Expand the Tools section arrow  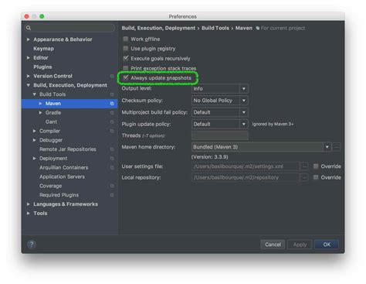[29, 214]
